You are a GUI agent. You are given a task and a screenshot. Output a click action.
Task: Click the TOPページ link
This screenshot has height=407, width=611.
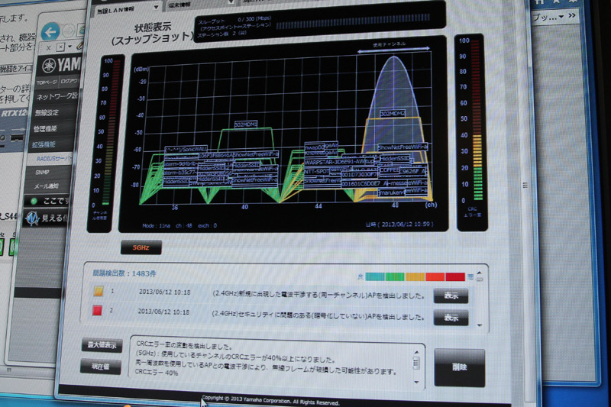coord(47,82)
